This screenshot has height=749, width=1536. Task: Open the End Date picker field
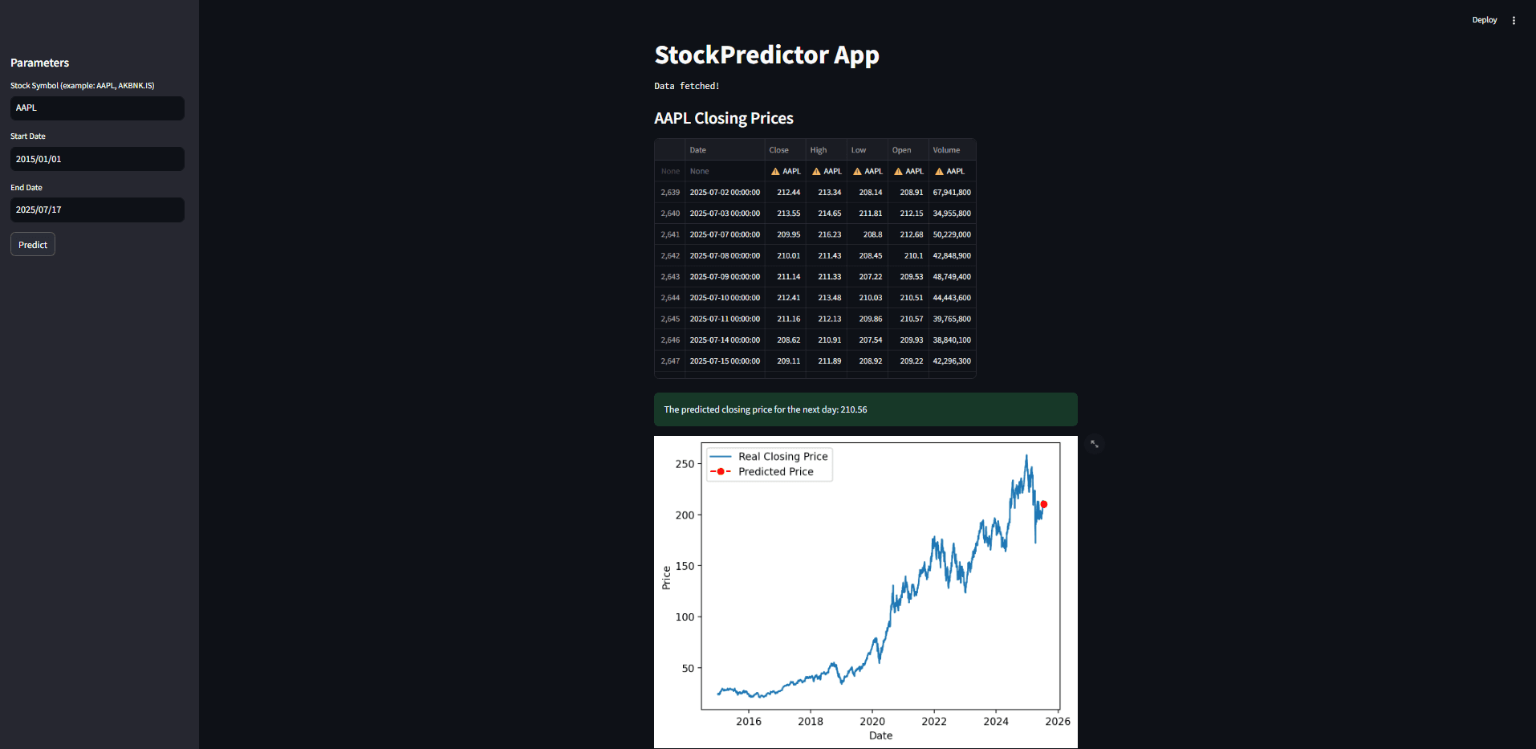click(97, 210)
